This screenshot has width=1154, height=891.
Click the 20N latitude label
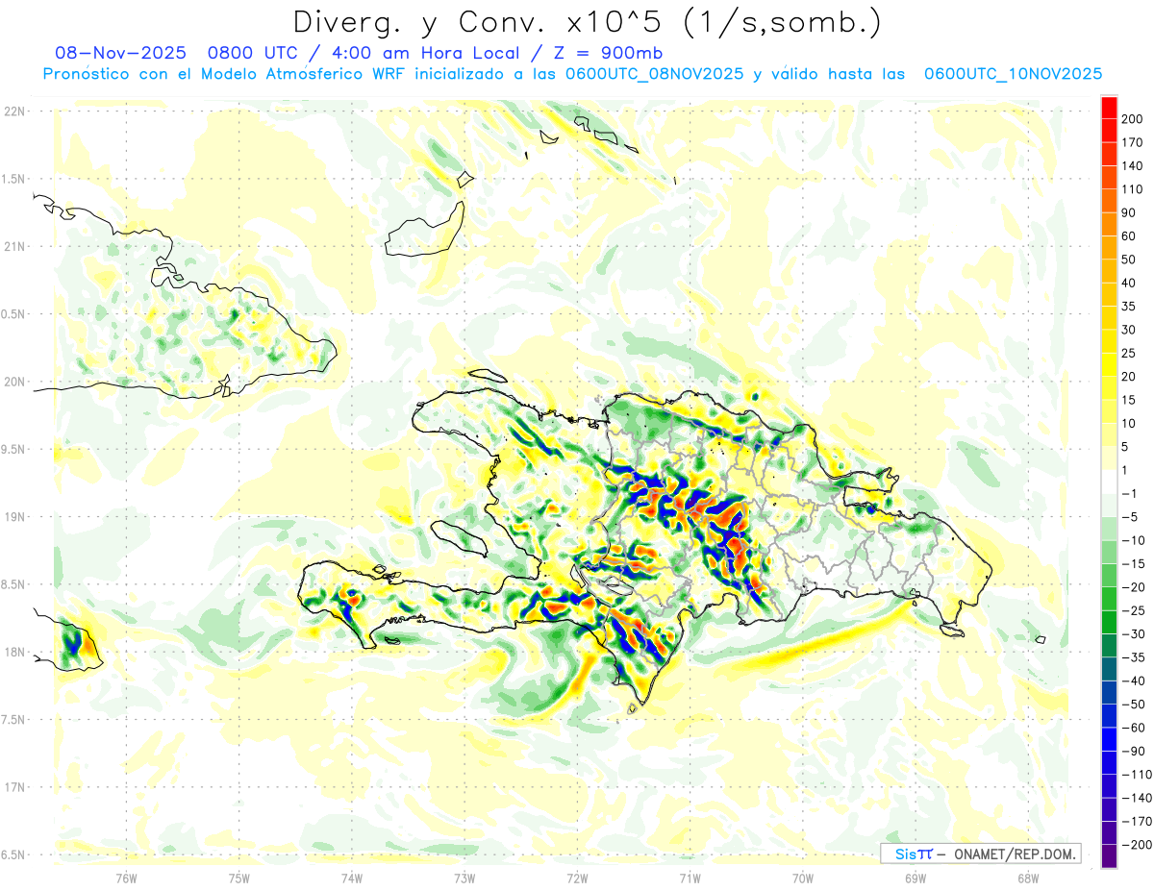click(x=13, y=382)
